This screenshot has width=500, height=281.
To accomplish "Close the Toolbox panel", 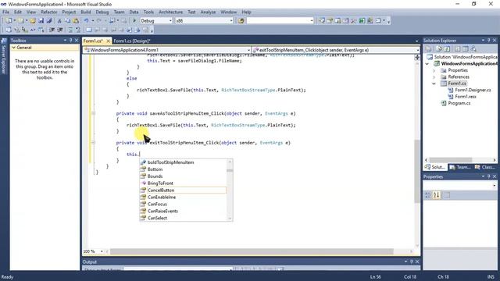I will [77, 41].
